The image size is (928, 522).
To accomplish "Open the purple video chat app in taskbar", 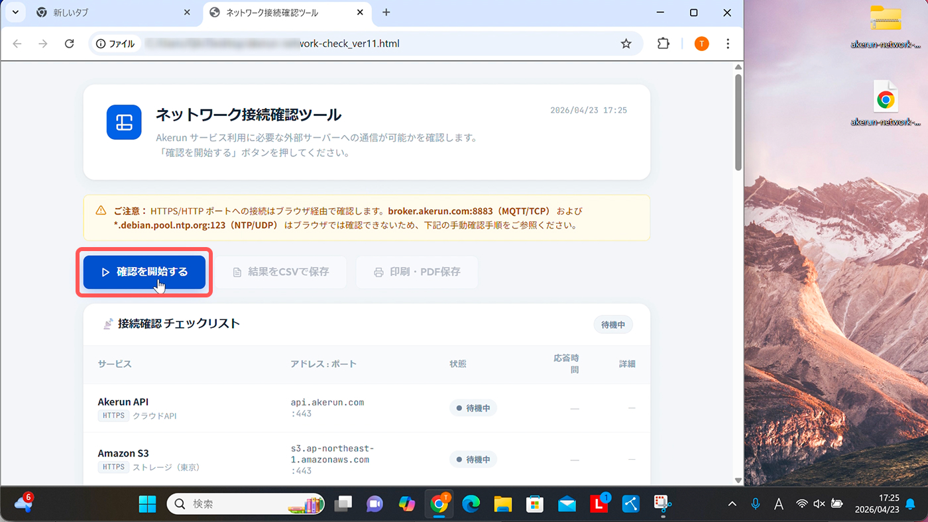I will 375,504.
